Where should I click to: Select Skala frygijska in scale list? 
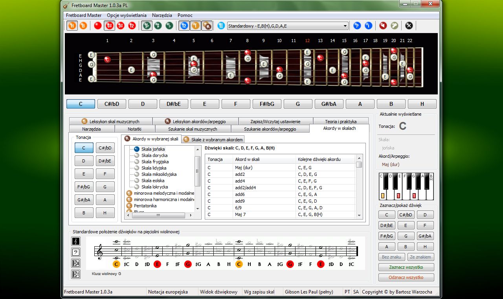[151, 162]
